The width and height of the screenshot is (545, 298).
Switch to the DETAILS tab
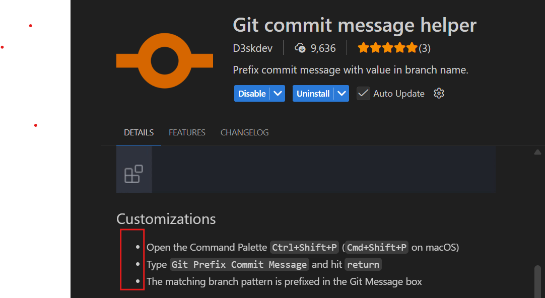point(139,133)
